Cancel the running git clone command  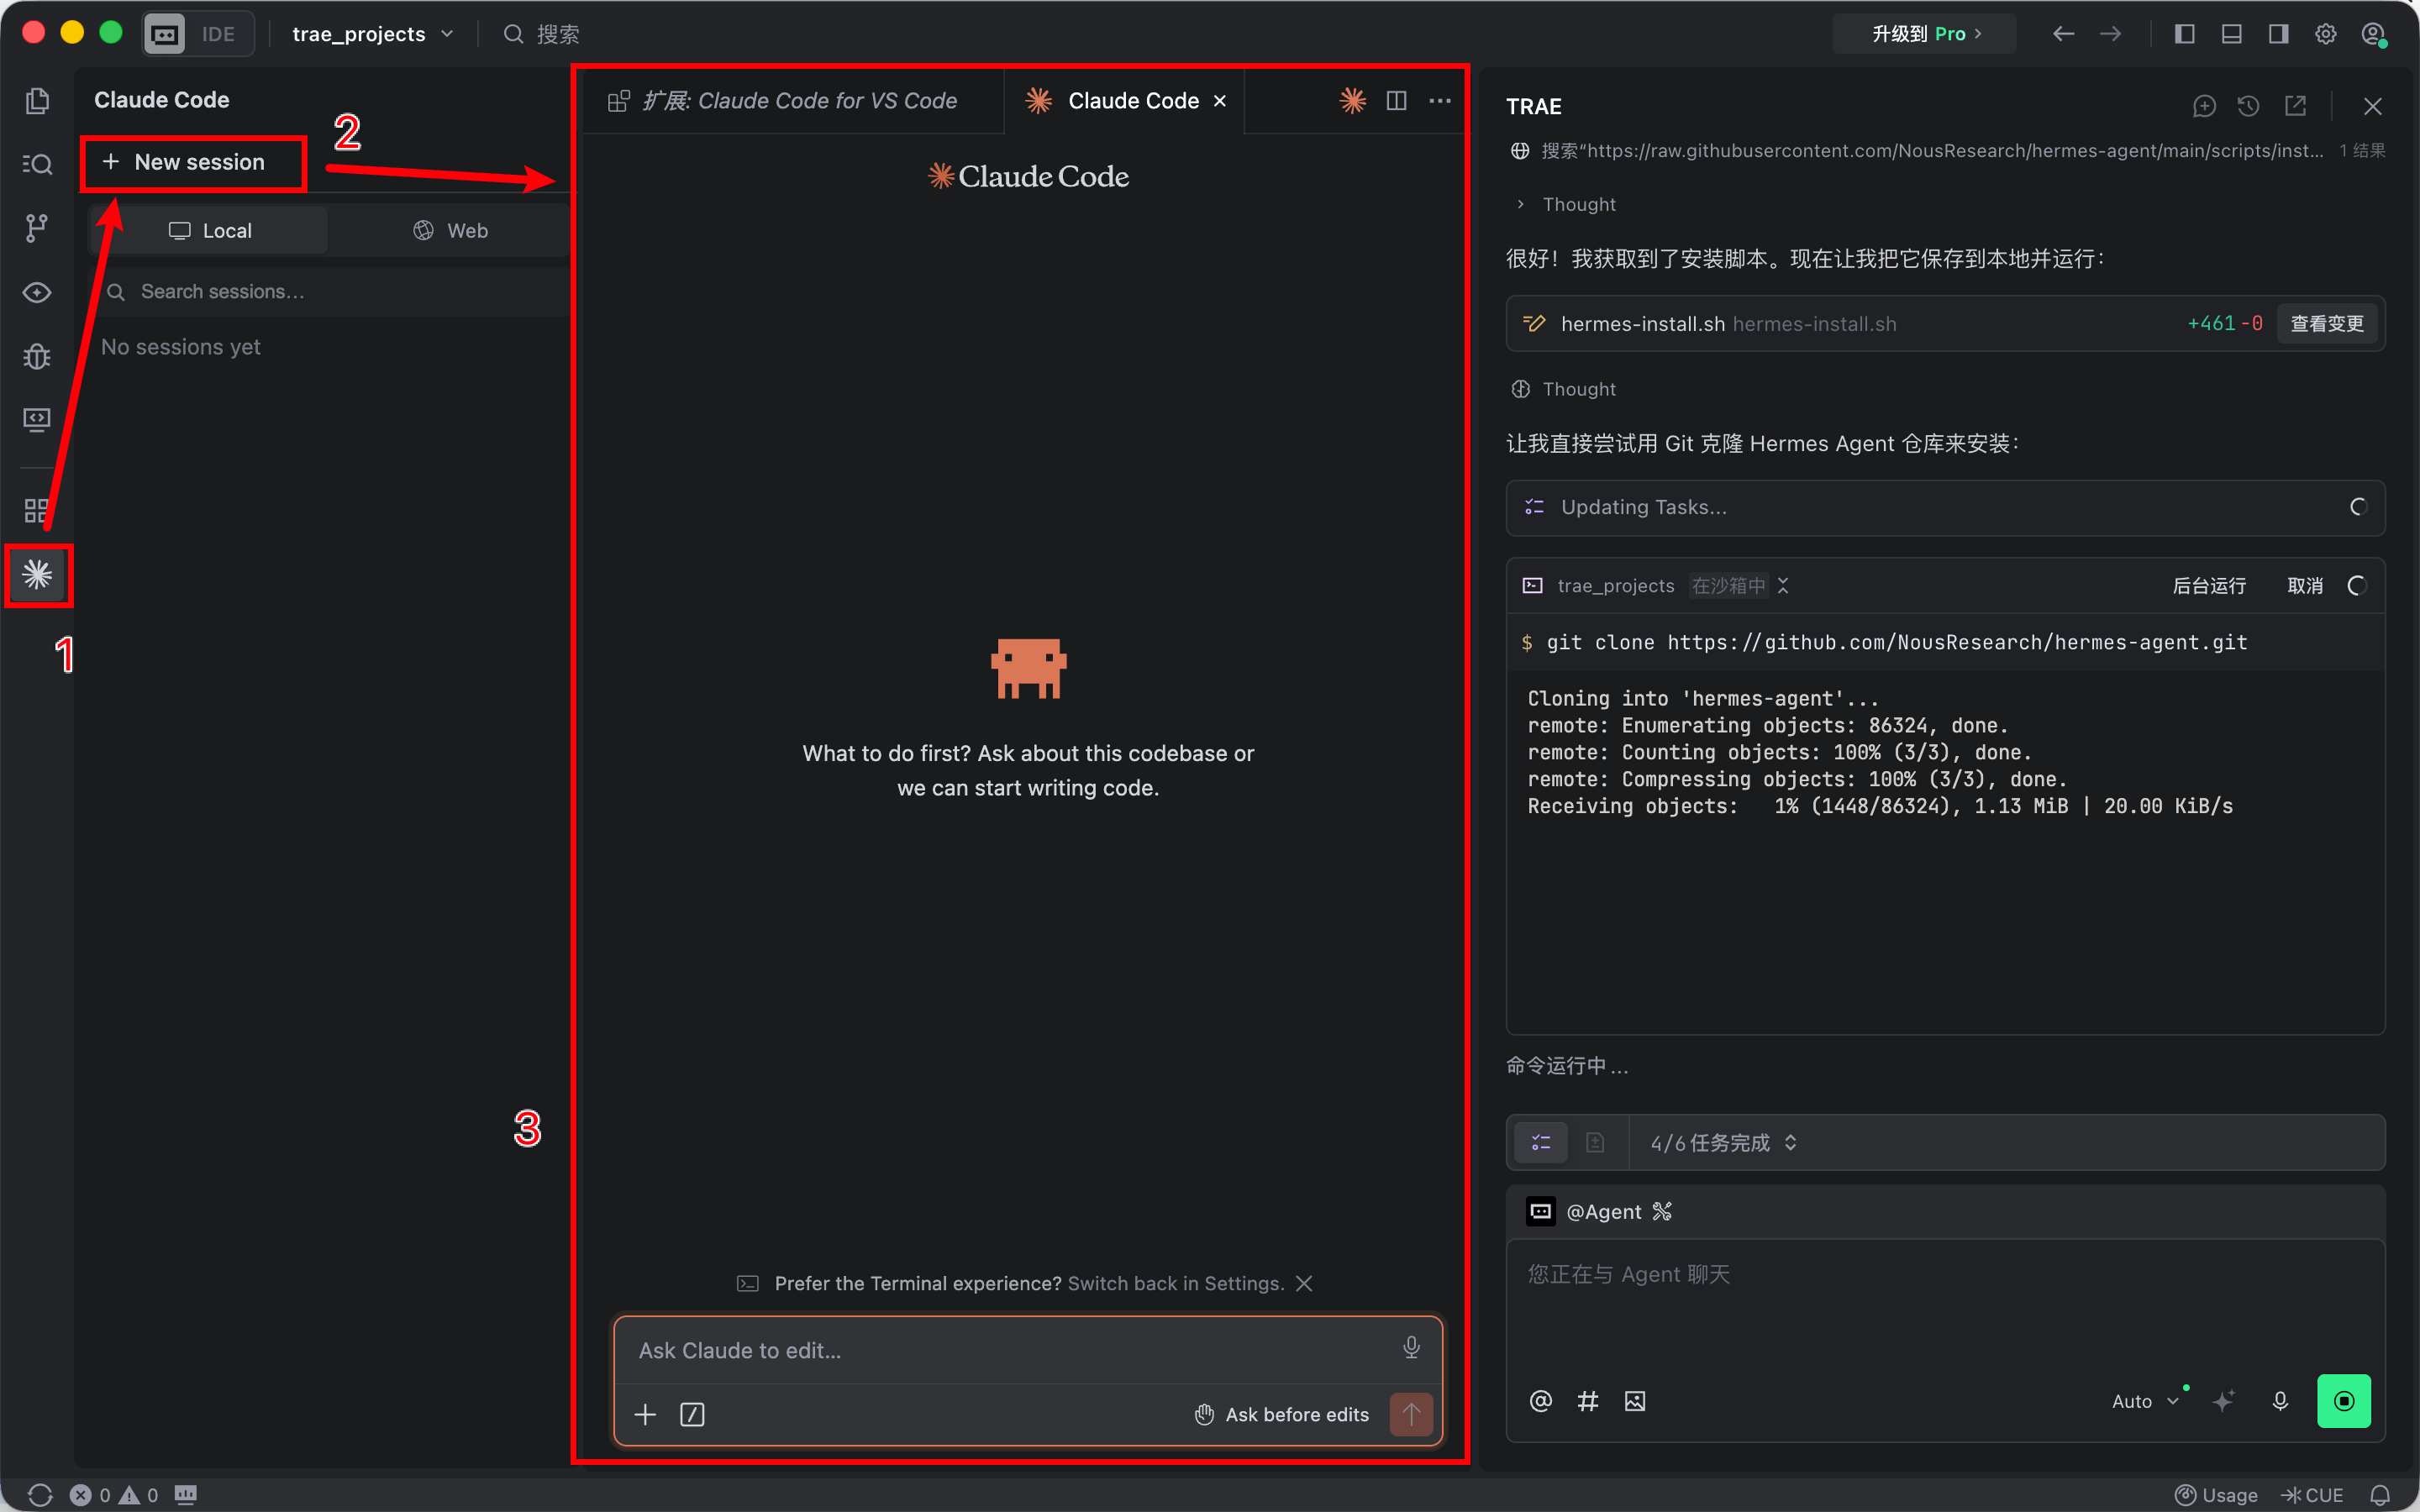pos(2305,586)
